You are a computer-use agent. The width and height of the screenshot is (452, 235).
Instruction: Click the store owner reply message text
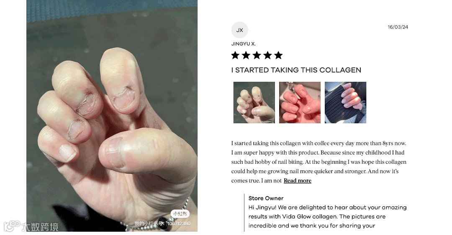(x=327, y=217)
